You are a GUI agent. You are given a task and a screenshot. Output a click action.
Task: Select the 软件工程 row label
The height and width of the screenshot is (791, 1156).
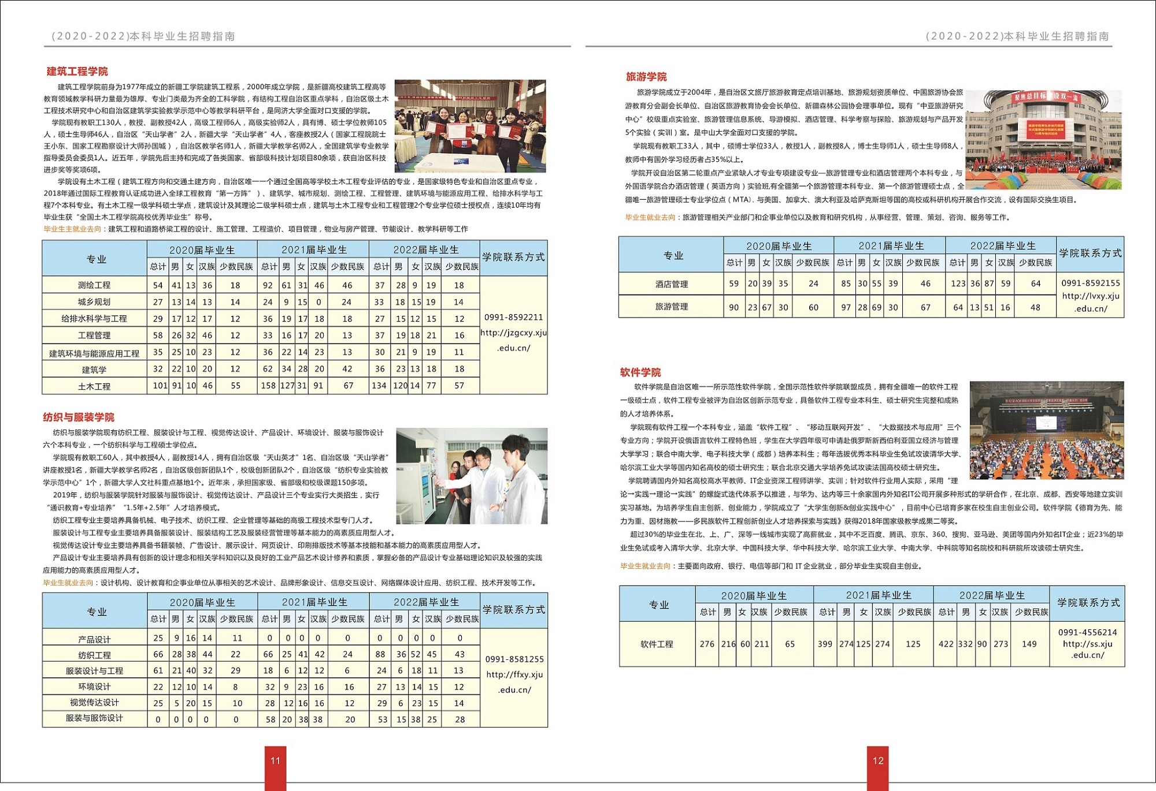click(x=657, y=644)
